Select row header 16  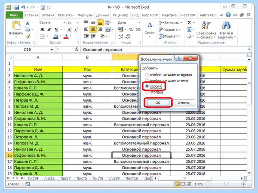click(9, 155)
